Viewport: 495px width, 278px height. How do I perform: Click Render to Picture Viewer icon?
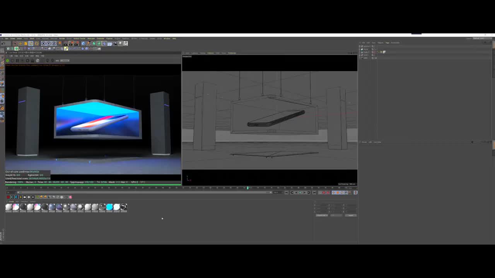click(71, 44)
